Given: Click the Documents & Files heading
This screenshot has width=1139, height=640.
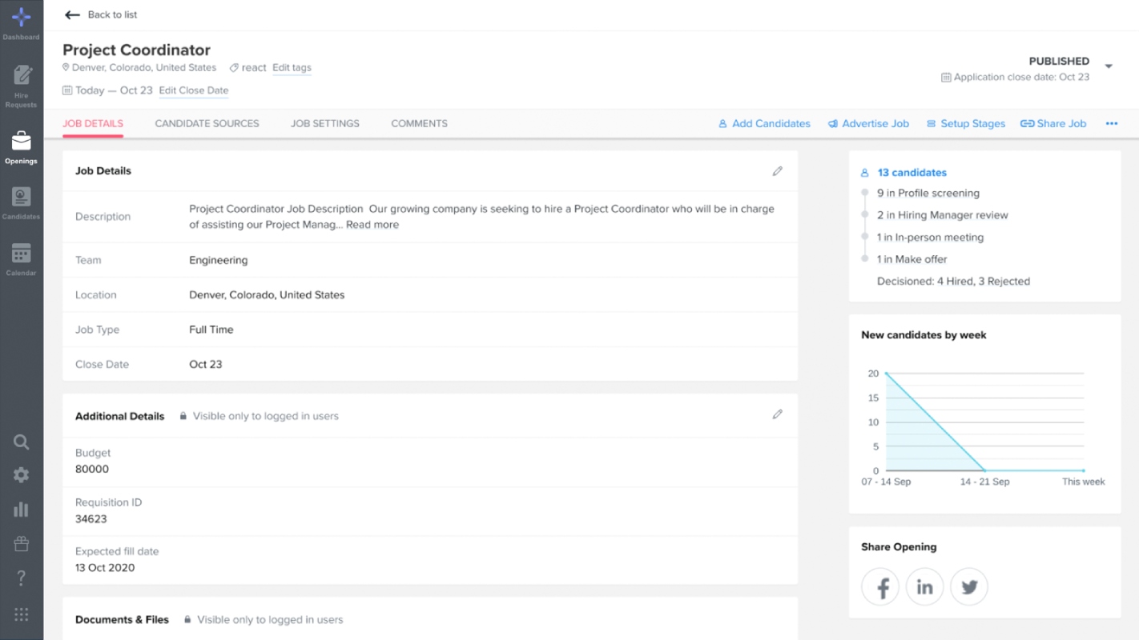Looking at the screenshot, I should pyautogui.click(x=122, y=620).
